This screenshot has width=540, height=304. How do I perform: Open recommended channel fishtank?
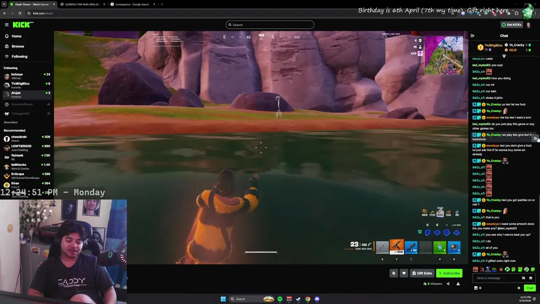click(27, 157)
